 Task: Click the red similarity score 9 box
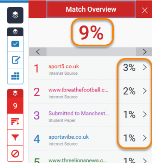pos(15,106)
